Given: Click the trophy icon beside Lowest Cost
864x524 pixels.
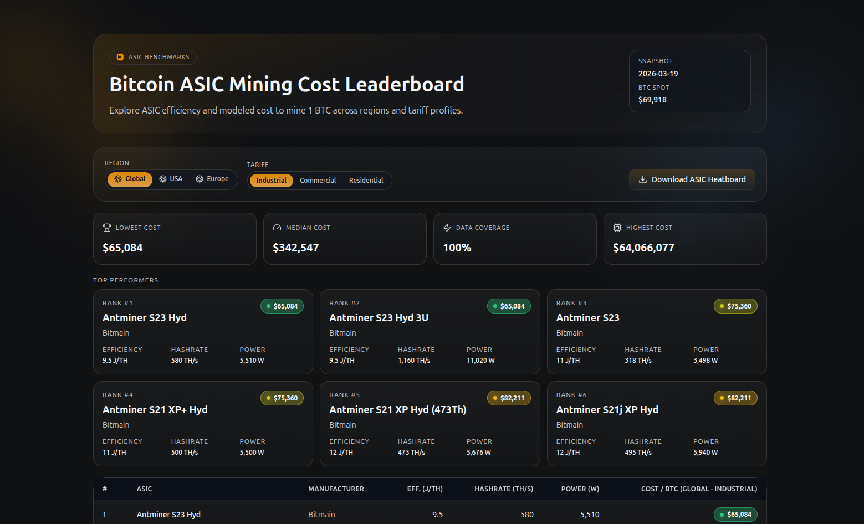Looking at the screenshot, I should [107, 227].
